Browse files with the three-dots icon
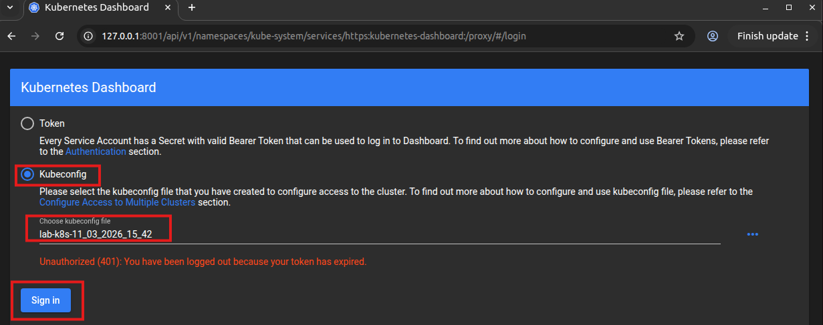The image size is (823, 325). 753,234
